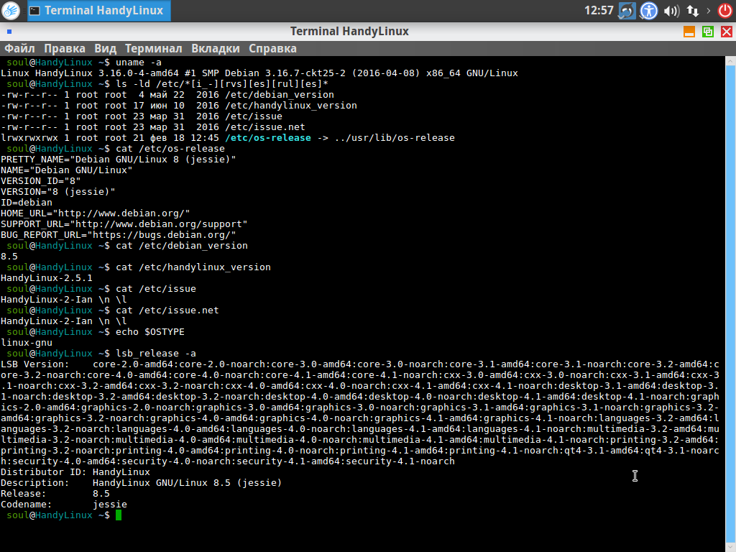Open the Вкладки menu

(216, 48)
